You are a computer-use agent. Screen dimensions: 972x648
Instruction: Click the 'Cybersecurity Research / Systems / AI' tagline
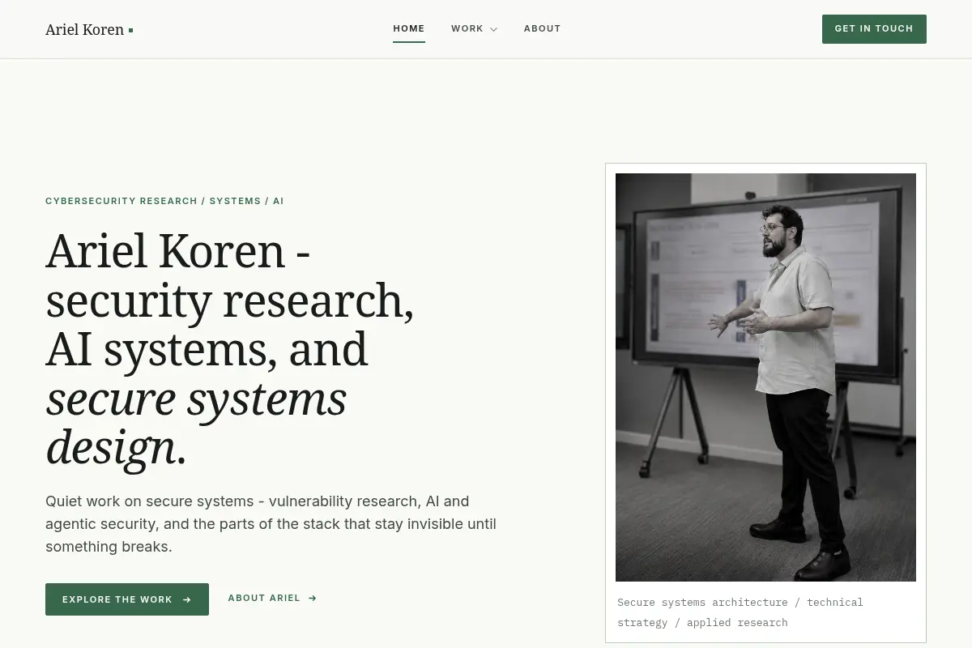point(164,201)
